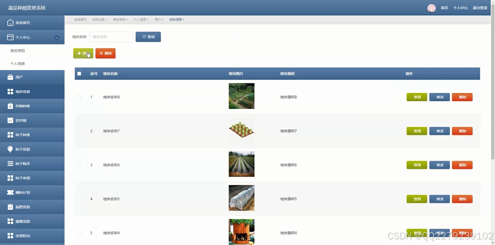495x245 pixels.
Task: Expand the 种子种类 menu entry
Action: click(x=21, y=135)
